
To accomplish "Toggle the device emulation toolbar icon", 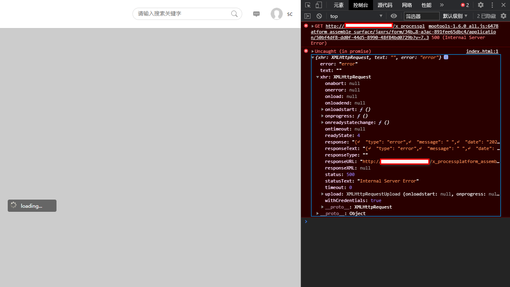I will pyautogui.click(x=319, y=5).
